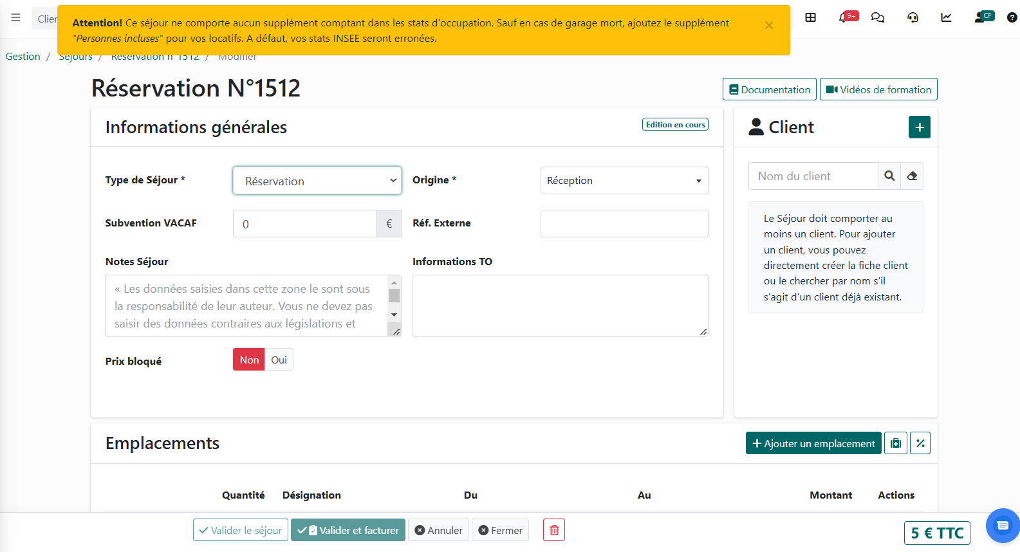Open the statistics chart icon
This screenshot has width=1020, height=552.
click(946, 17)
